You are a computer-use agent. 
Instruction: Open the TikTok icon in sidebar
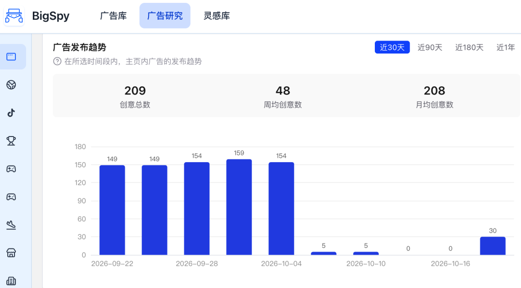pyautogui.click(x=11, y=113)
